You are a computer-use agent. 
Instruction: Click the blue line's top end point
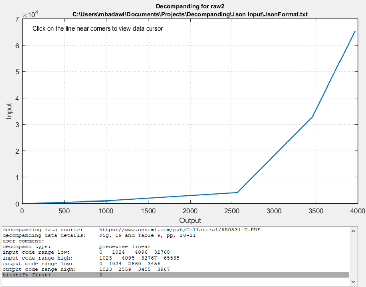(x=355, y=31)
